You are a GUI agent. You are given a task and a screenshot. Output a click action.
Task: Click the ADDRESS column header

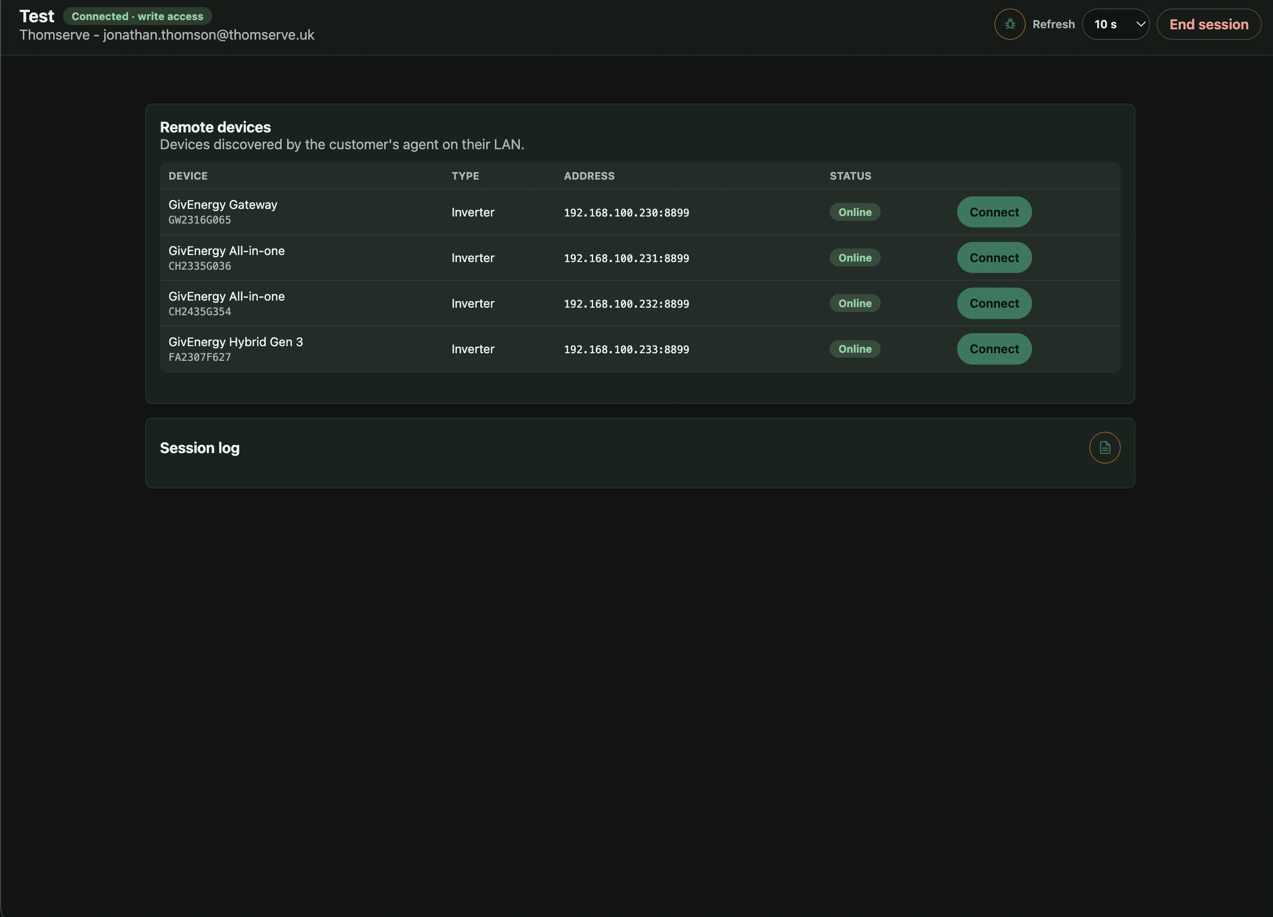589,176
